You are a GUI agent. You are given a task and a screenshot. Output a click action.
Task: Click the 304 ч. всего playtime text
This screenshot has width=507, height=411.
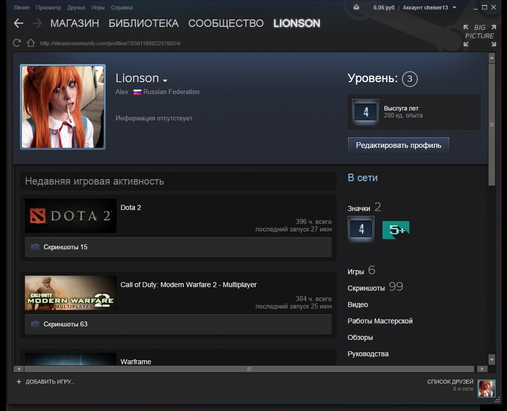click(x=314, y=299)
